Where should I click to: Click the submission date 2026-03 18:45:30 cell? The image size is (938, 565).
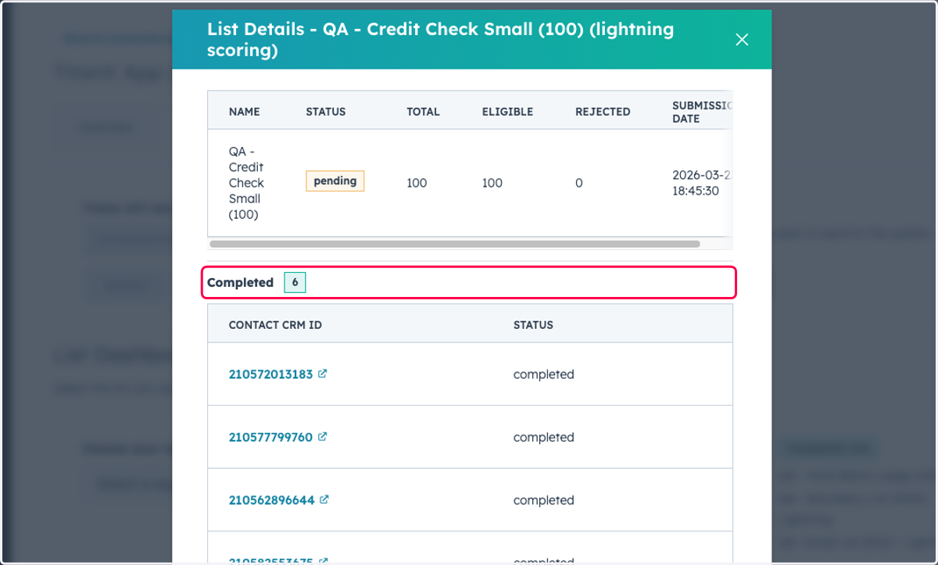(x=701, y=183)
